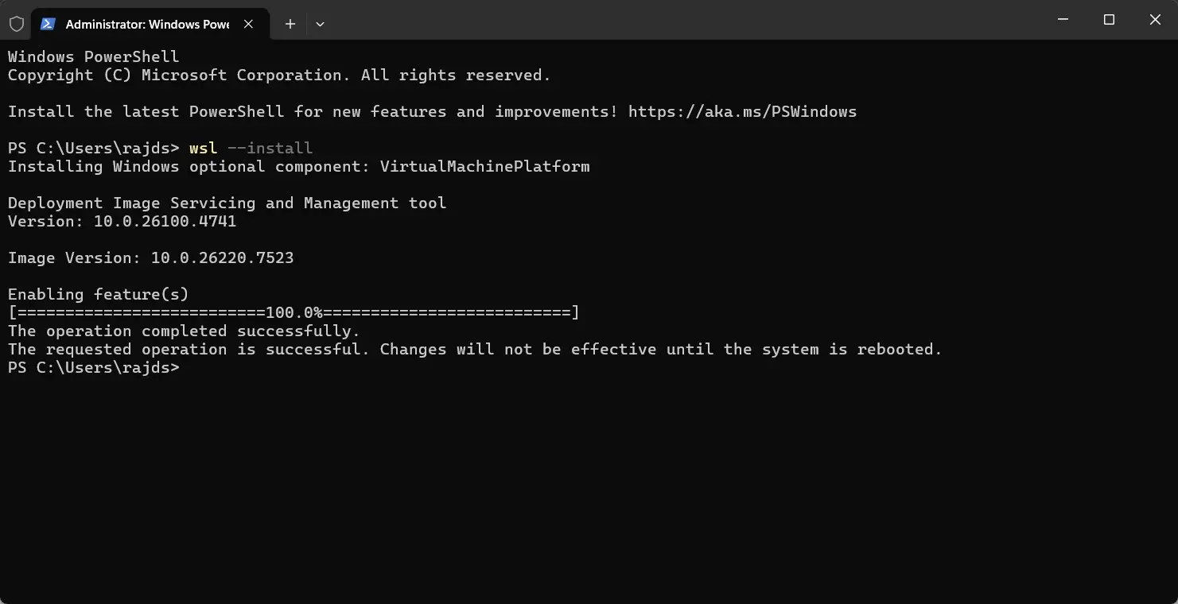Click the word "rebooted" in the output
This screenshot has height=604, width=1178.
[898, 350]
